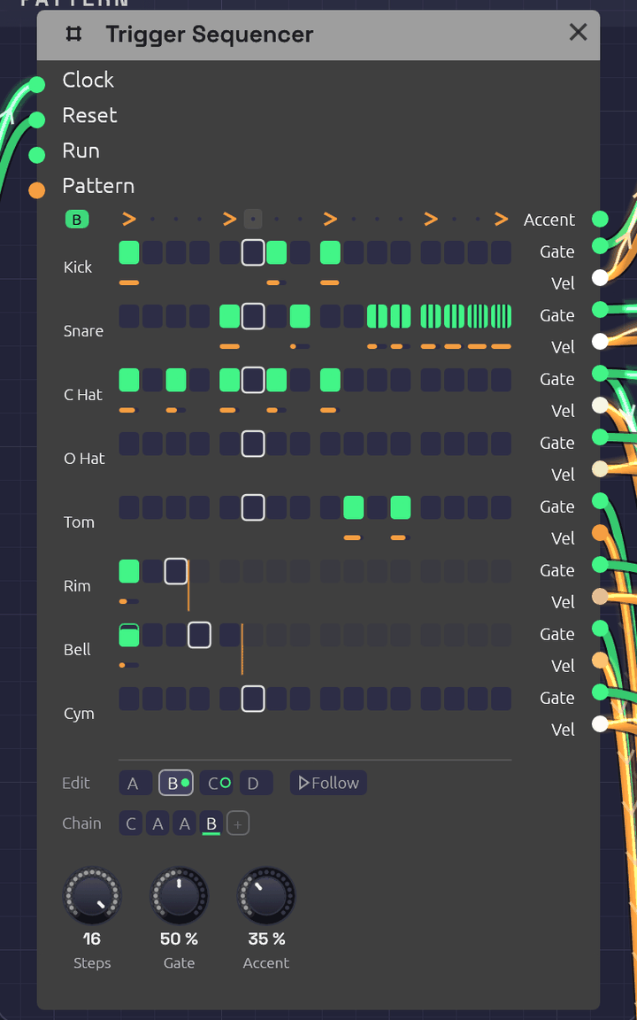Click the Snare row label
Viewport: 637px width, 1020px height.
point(83,331)
